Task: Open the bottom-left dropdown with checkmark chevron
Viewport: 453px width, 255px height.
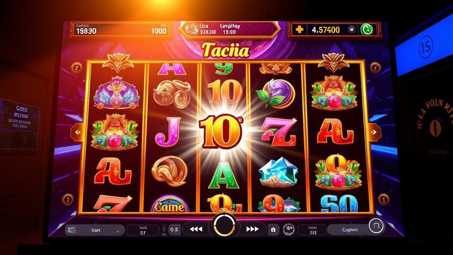Action: (x=95, y=230)
